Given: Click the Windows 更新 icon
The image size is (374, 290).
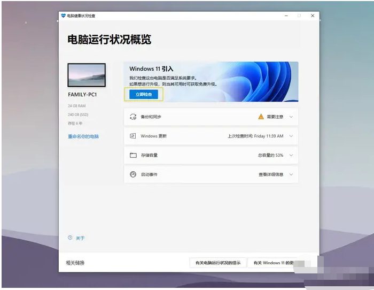Looking at the screenshot, I should [133, 136].
